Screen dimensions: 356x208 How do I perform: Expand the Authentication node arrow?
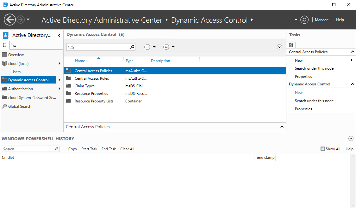59,89
